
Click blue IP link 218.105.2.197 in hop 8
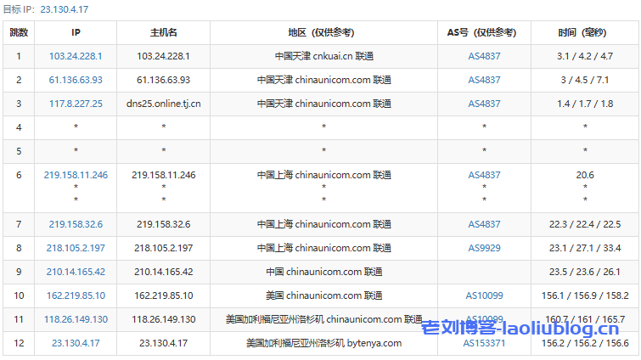point(76,248)
